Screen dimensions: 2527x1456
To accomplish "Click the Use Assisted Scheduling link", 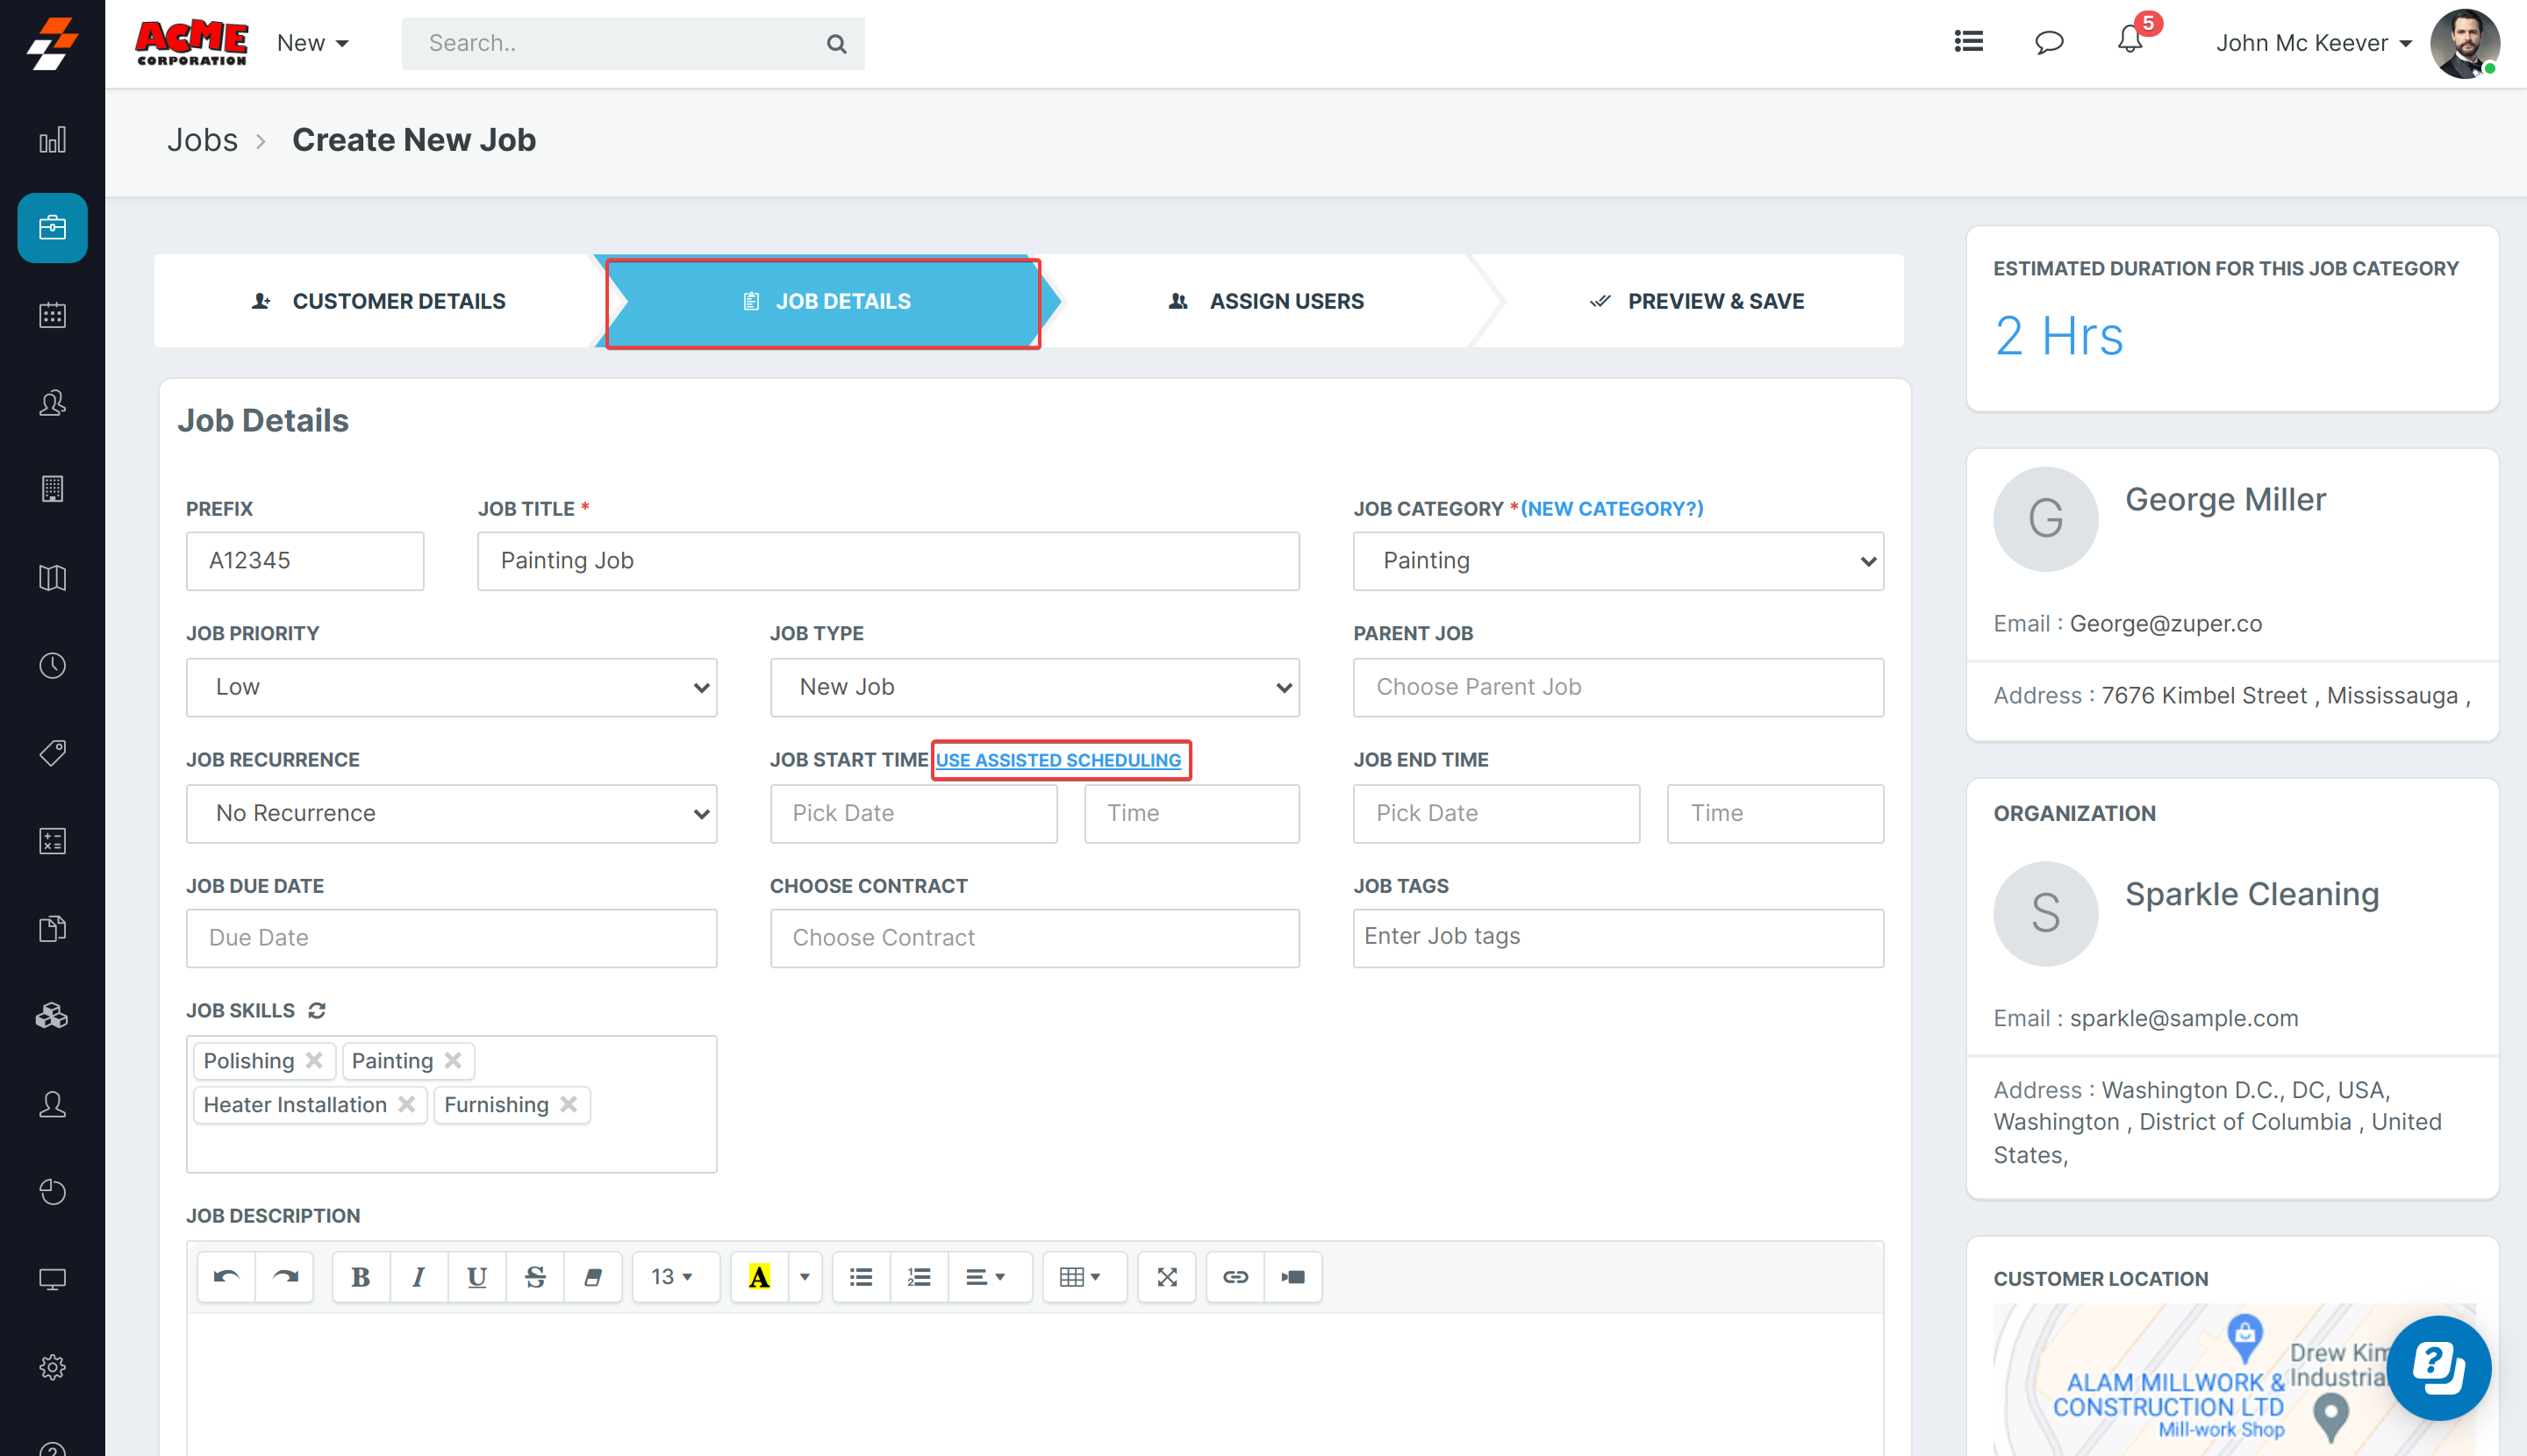I will (1058, 760).
